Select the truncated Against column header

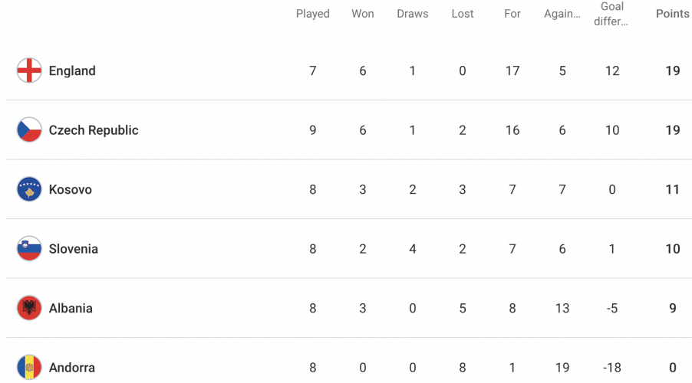click(x=562, y=14)
